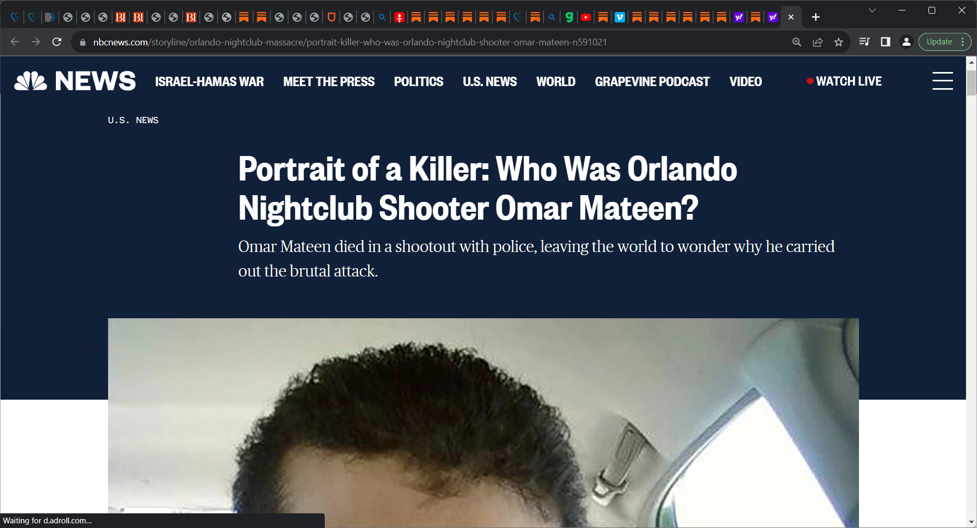Toggle the browser side panel
Viewport: 977px width, 528px height.
(x=885, y=42)
